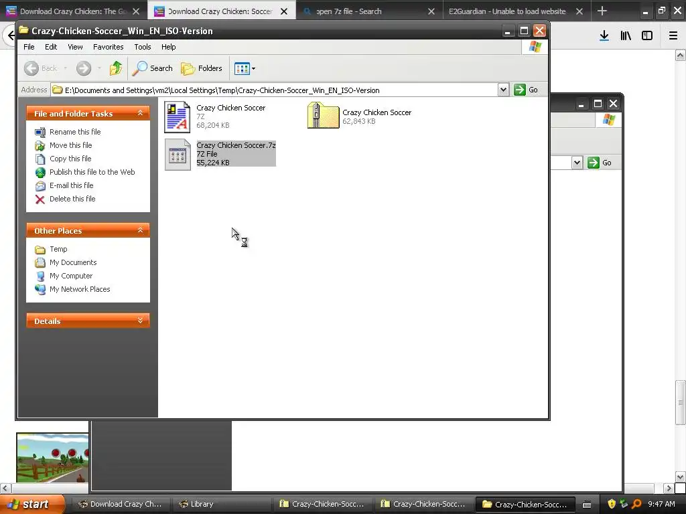Click Move this file
Viewport: 686px width, 514px height.
click(64, 145)
